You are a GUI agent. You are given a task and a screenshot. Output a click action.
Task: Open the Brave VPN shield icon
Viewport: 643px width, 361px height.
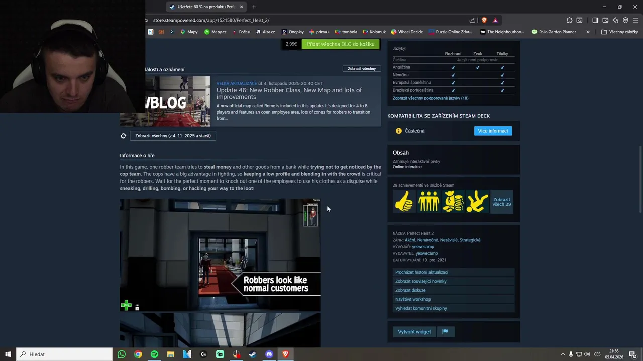[x=625, y=20]
